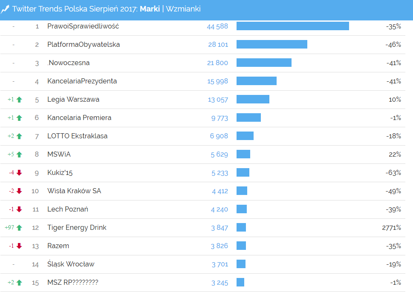Image resolution: width=413 pixels, height=292 pixels.
Task: Open the PlatformaObywatelska brand entry
Action: click(x=84, y=45)
